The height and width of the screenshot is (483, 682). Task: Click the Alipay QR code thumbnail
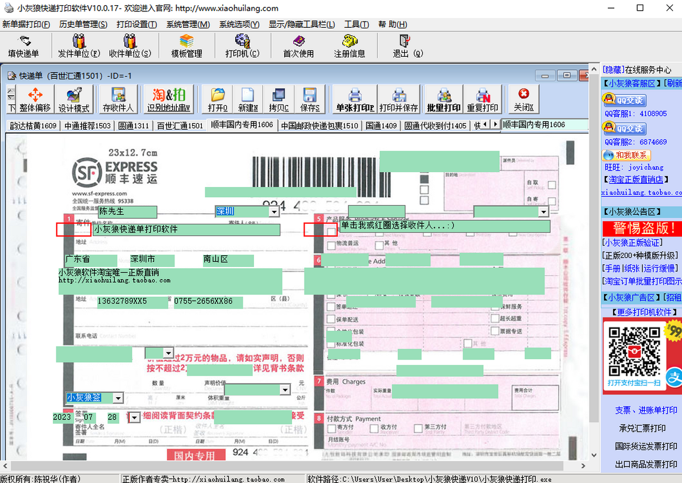(x=633, y=352)
